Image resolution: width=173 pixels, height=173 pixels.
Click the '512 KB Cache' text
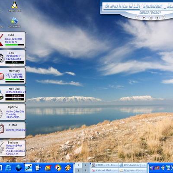13,59
